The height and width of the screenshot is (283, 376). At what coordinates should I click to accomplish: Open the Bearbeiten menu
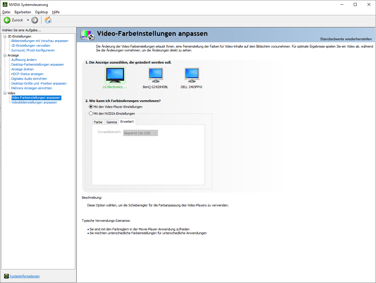pos(23,12)
